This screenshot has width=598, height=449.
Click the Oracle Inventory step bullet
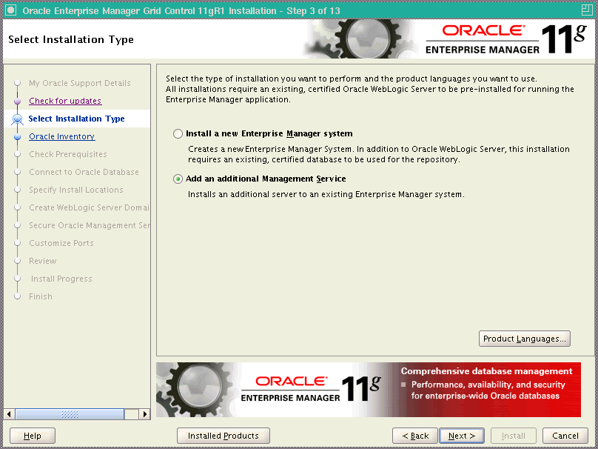click(17, 136)
